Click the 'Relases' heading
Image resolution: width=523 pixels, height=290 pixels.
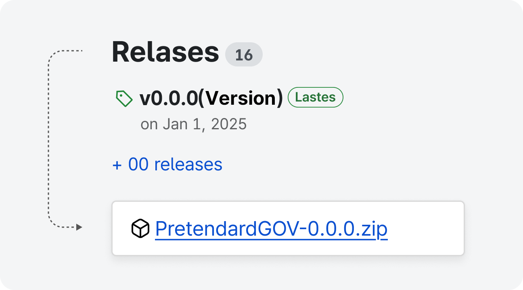pyautogui.click(x=165, y=52)
